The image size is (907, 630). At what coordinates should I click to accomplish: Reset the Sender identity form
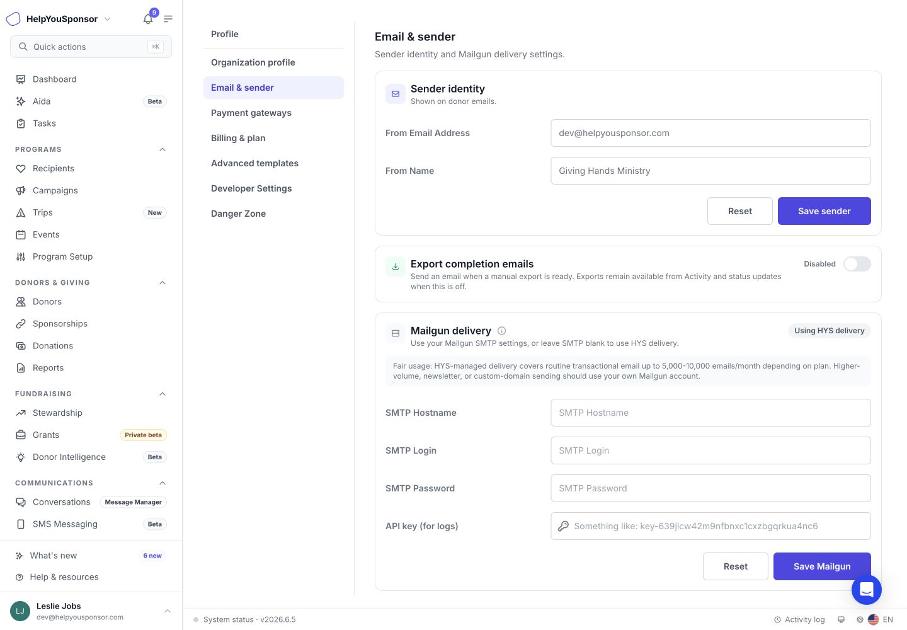(740, 211)
